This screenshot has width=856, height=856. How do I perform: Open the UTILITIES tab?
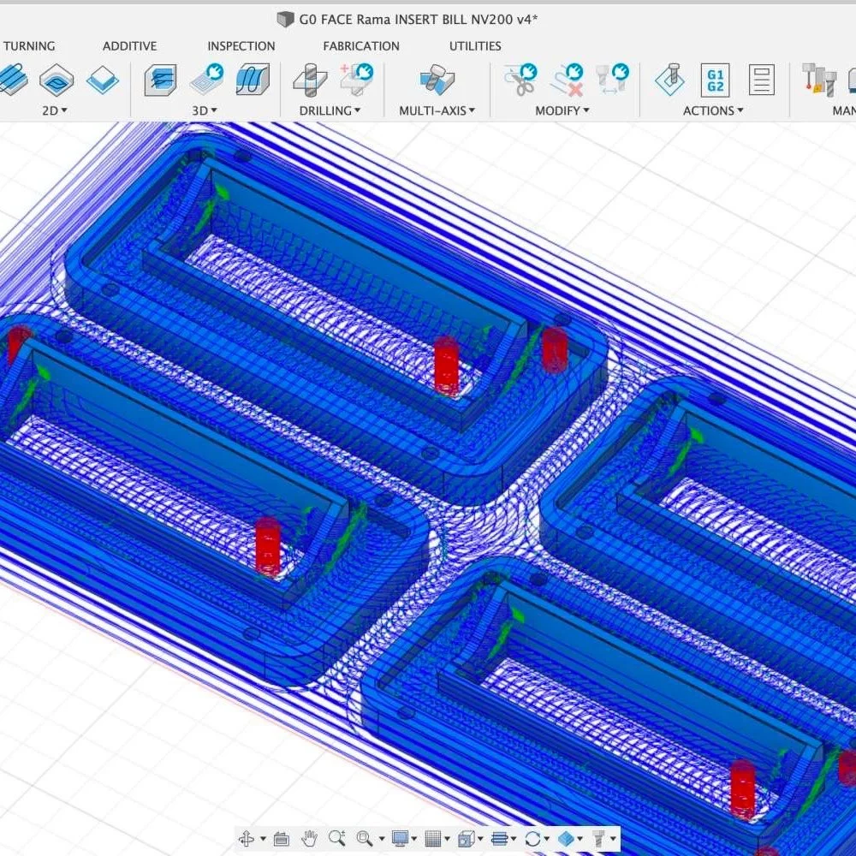[x=475, y=46]
